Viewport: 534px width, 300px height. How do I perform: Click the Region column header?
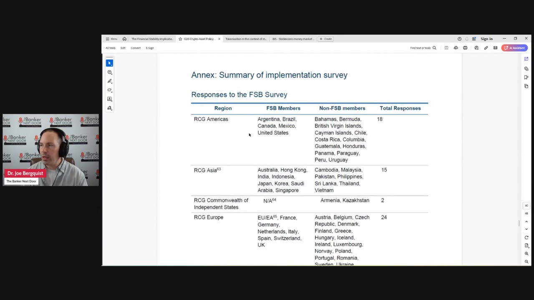tap(223, 108)
